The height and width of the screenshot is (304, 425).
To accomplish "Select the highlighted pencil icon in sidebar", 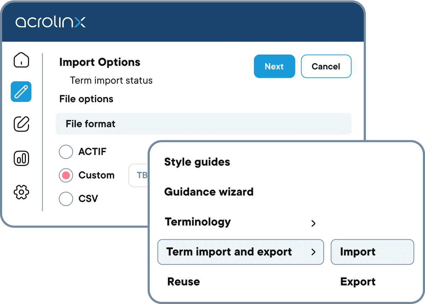I will click(21, 92).
